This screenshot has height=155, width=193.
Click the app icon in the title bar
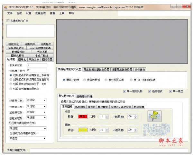tap(6, 7)
